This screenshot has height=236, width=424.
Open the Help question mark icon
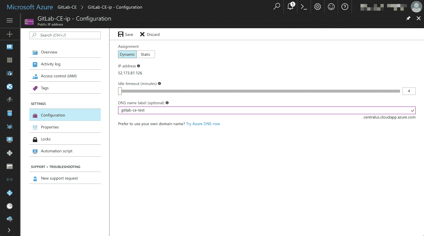345,7
